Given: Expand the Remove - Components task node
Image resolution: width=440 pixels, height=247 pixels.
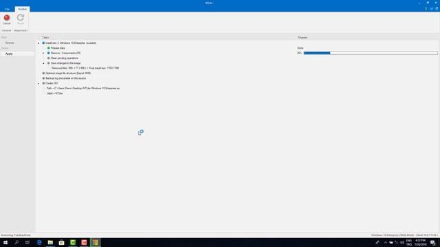Looking at the screenshot, I should click(43, 54).
